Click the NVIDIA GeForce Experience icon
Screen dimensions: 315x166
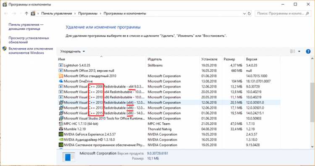click(x=60, y=134)
